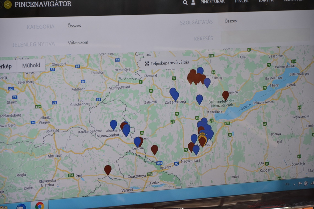
Task: Switch map to Műhold satellite view
Action: [31, 65]
